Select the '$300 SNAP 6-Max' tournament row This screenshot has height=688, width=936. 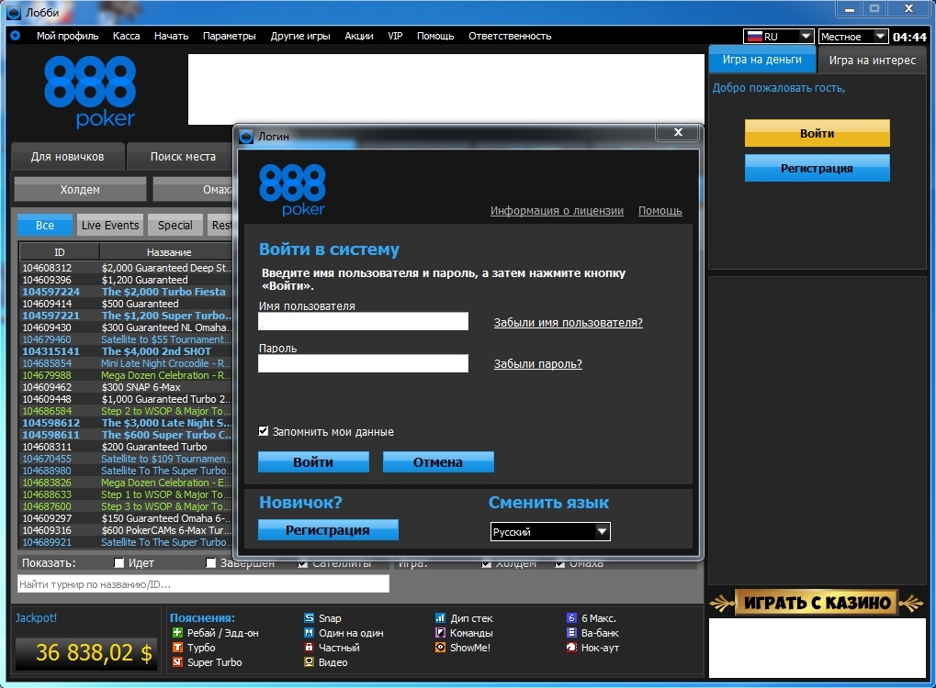(x=127, y=387)
